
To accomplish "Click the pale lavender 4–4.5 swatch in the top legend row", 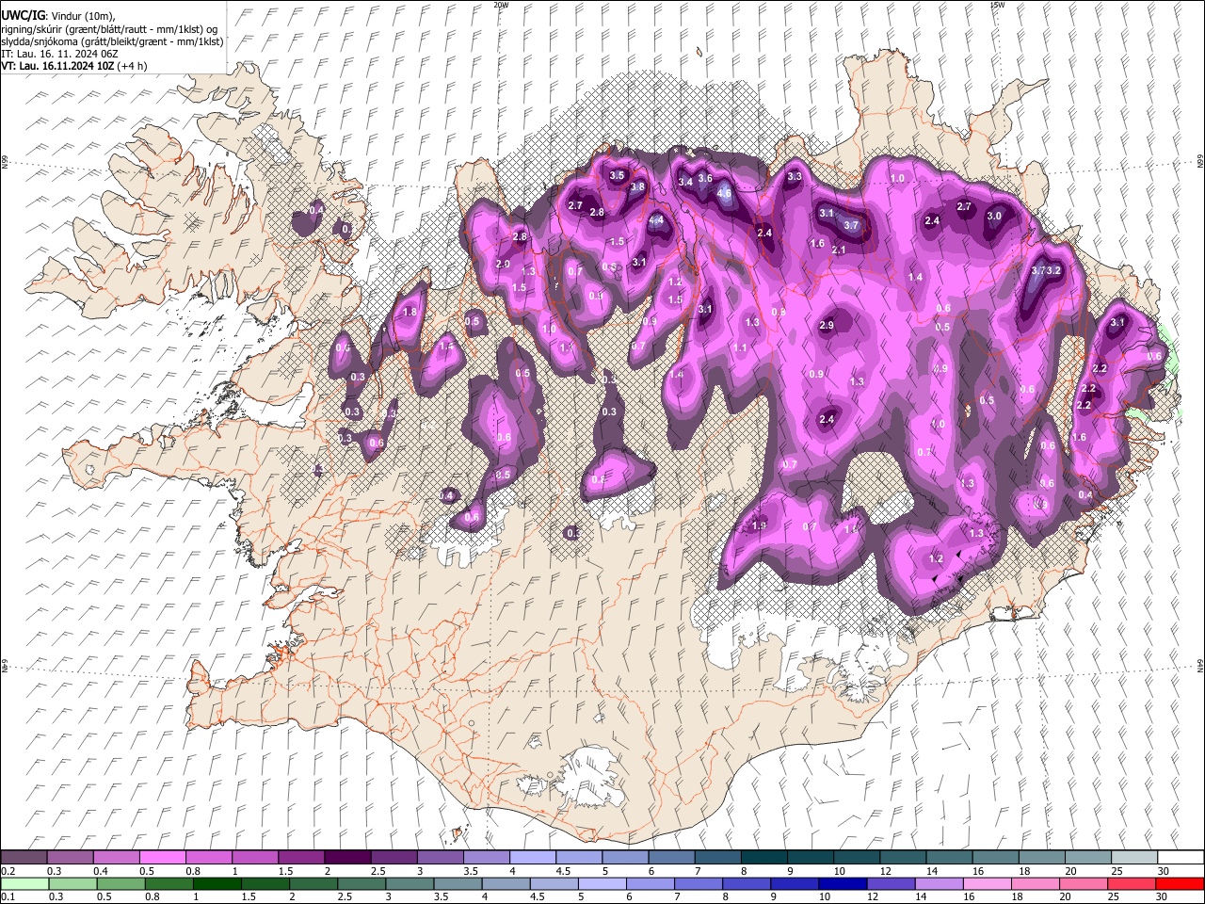I will (532, 857).
